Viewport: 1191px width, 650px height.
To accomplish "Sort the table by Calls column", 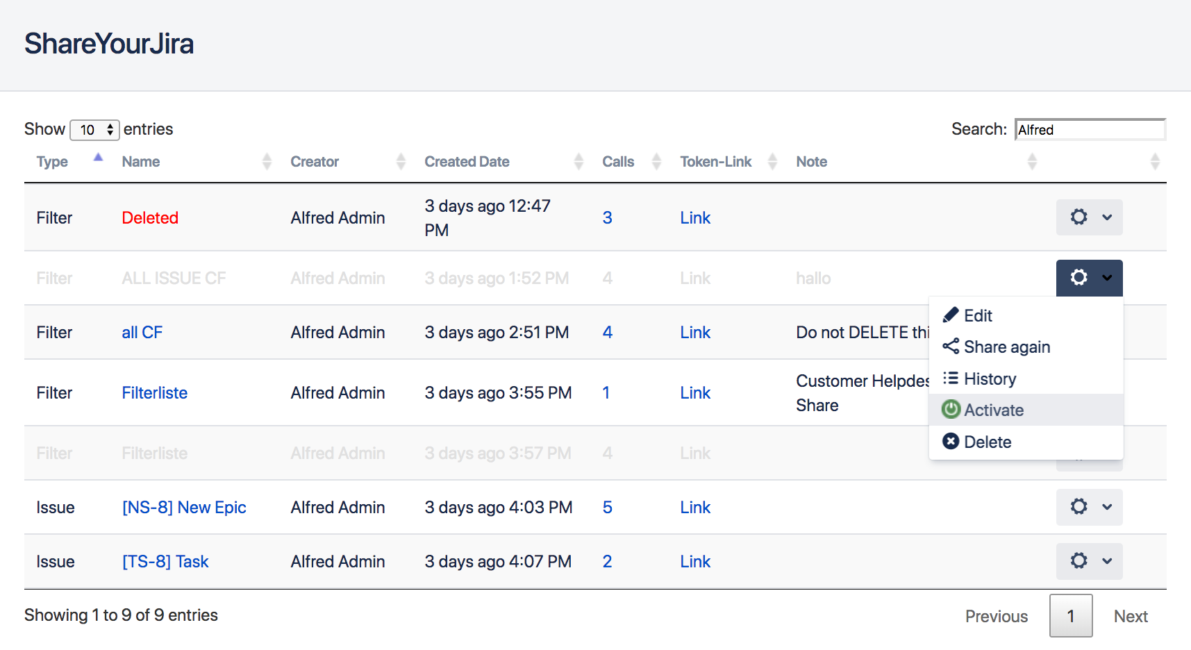I will click(x=617, y=162).
